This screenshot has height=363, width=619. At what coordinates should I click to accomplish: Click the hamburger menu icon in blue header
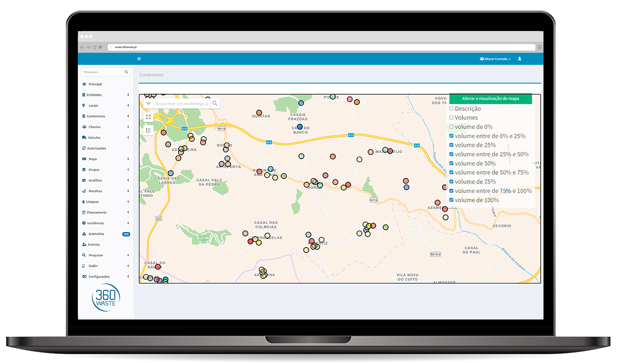coord(139,59)
